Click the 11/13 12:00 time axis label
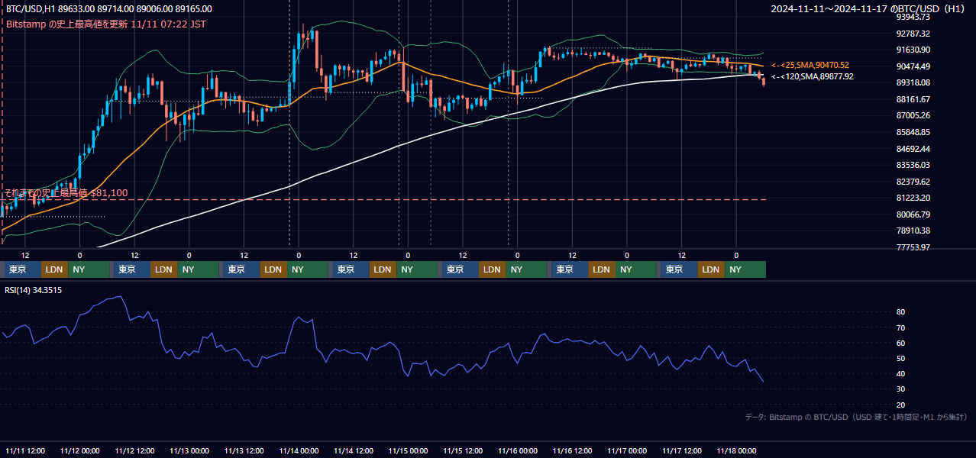This screenshot has width=976, height=458. pos(244,451)
